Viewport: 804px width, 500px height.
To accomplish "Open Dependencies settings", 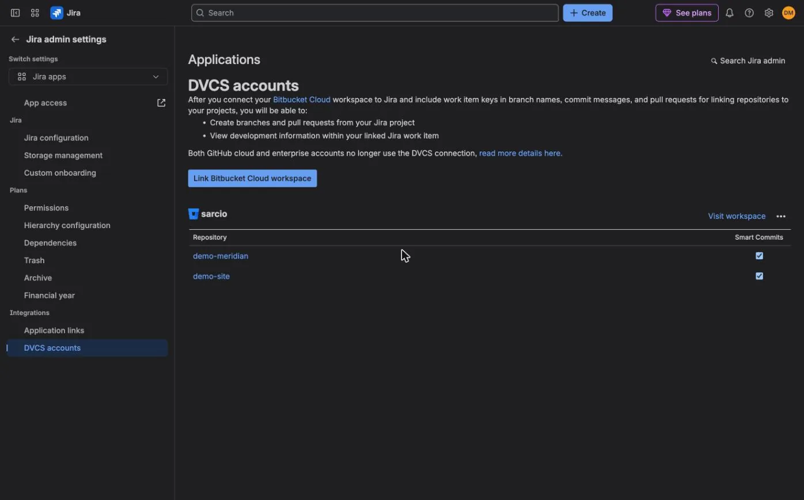I will click(50, 243).
